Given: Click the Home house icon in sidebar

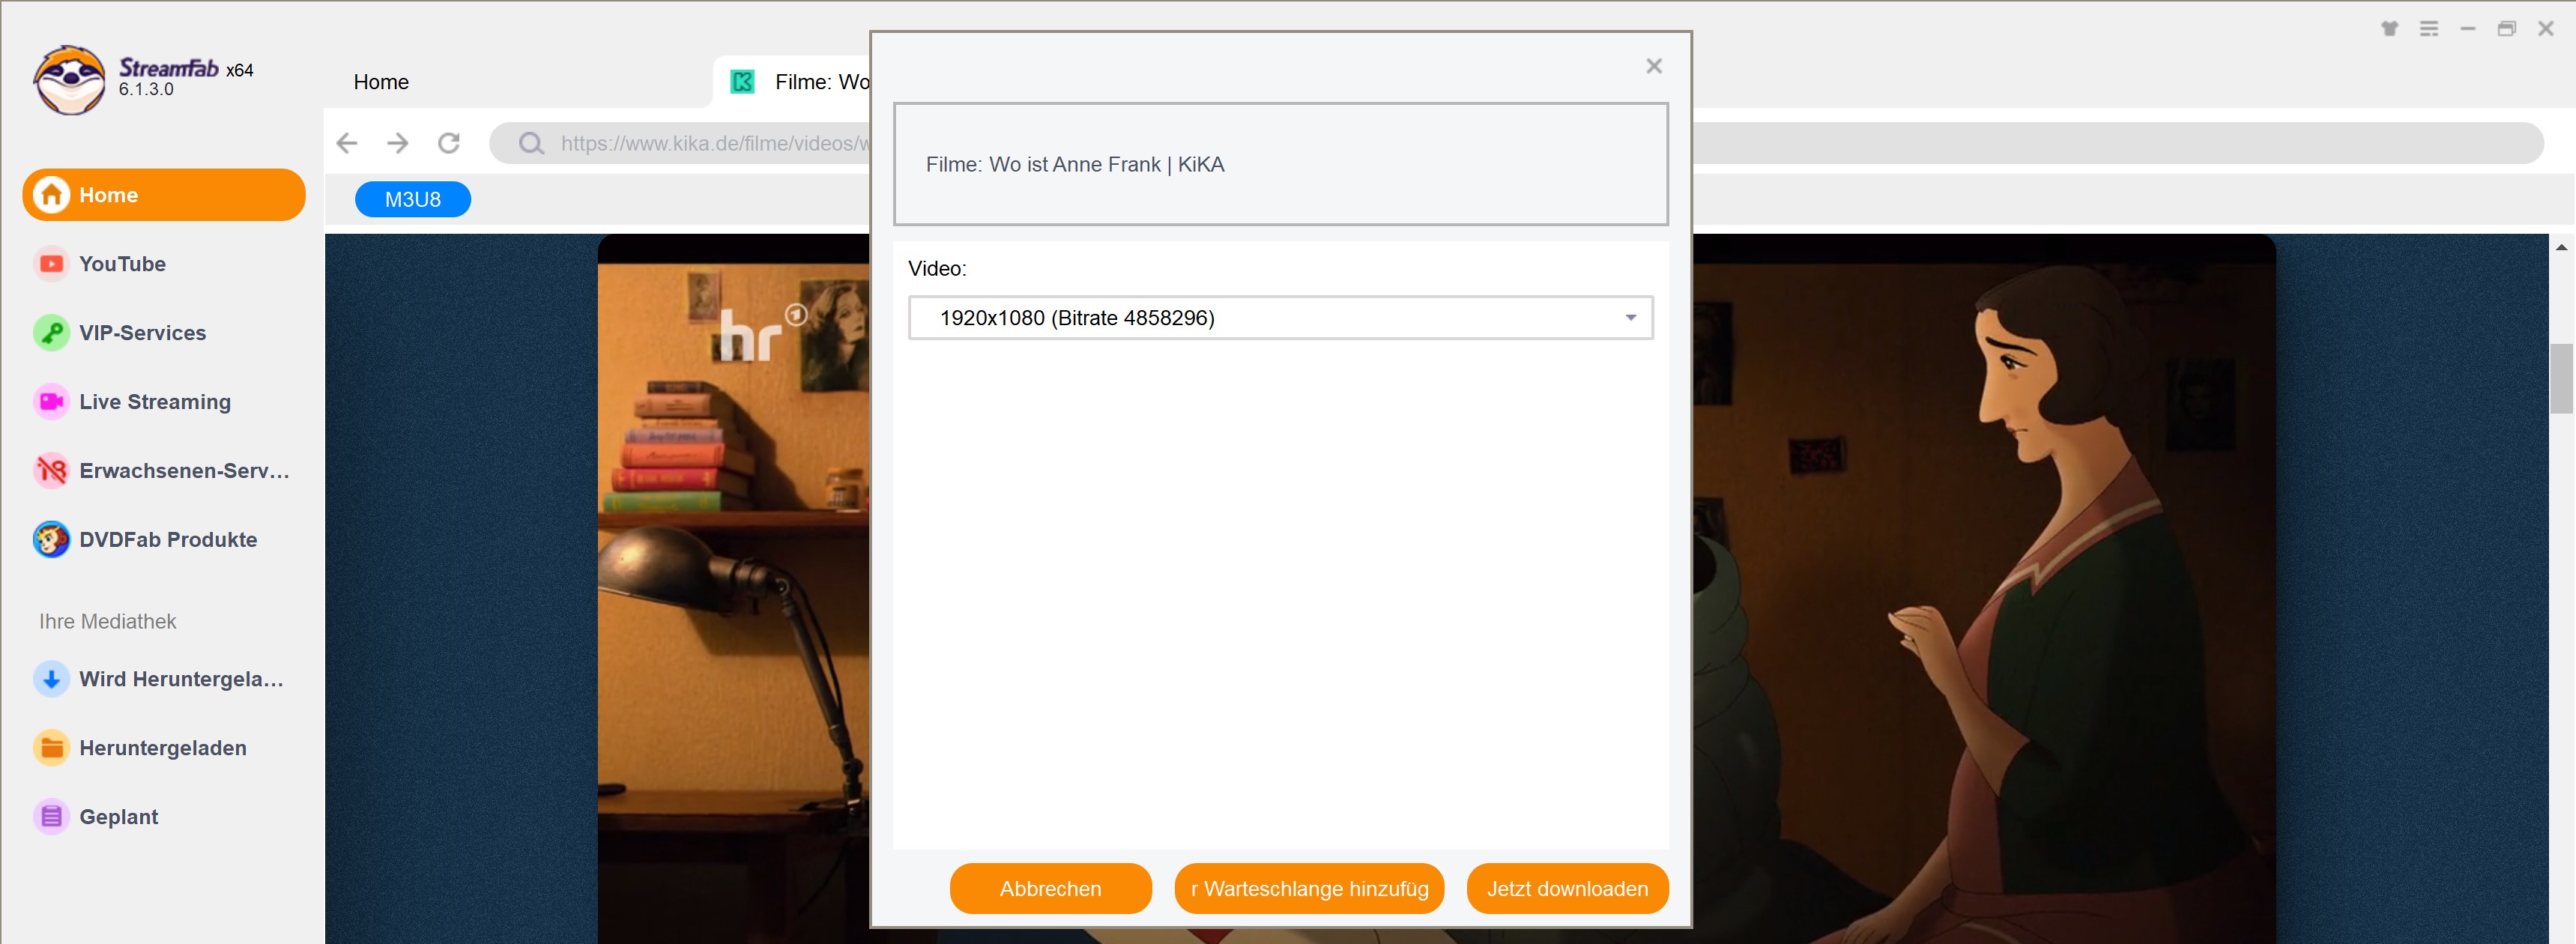Looking at the screenshot, I should [x=51, y=195].
